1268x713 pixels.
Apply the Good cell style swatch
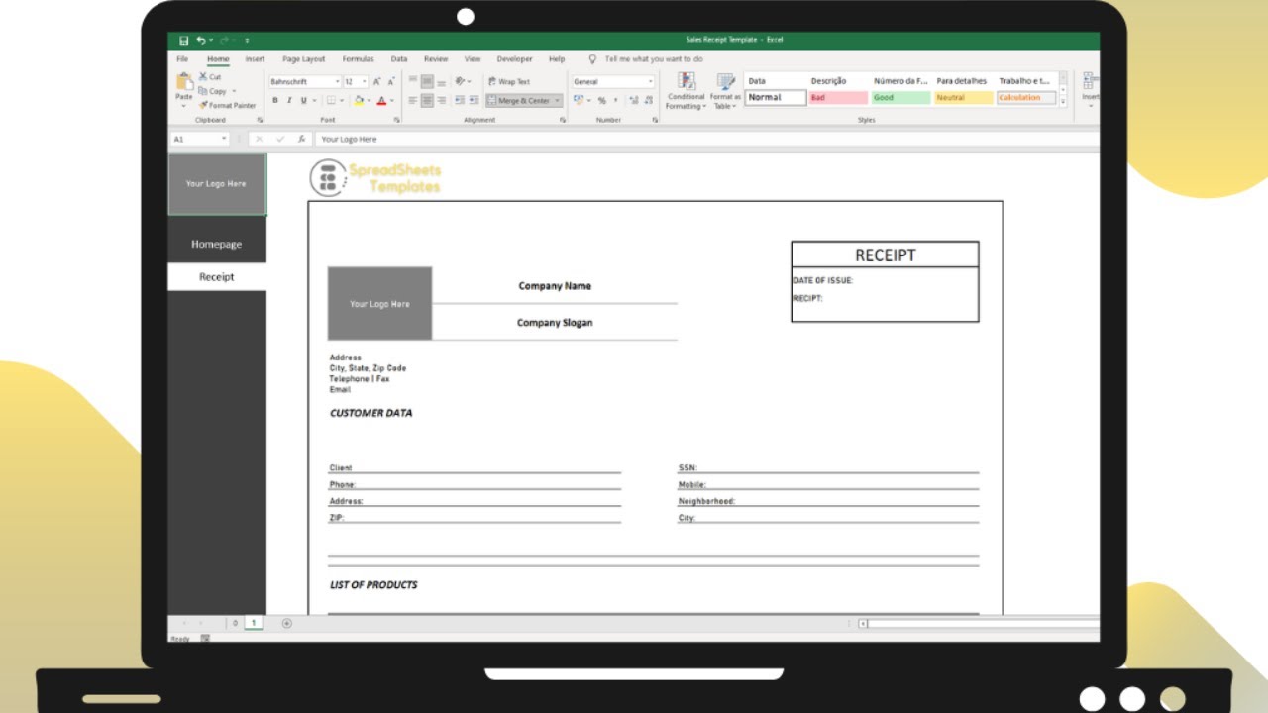[x=900, y=98]
